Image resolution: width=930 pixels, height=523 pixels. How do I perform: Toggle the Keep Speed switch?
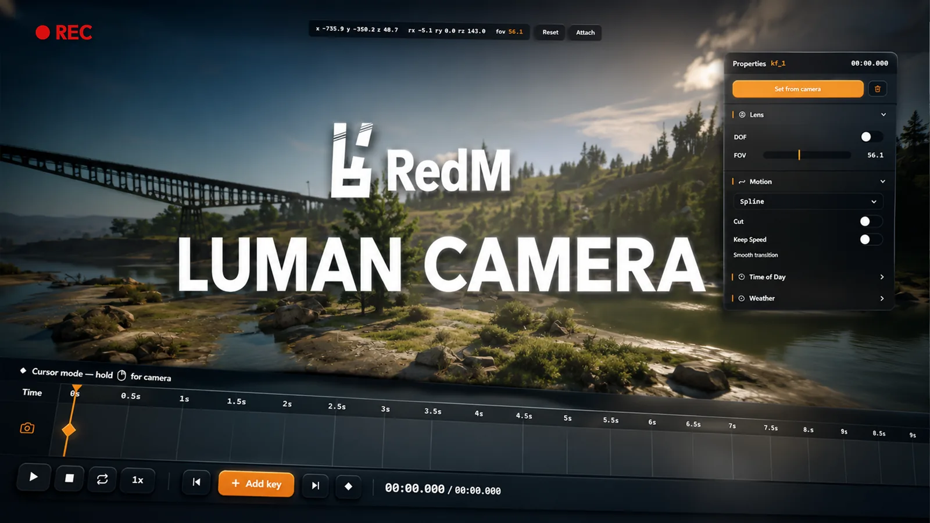(871, 239)
